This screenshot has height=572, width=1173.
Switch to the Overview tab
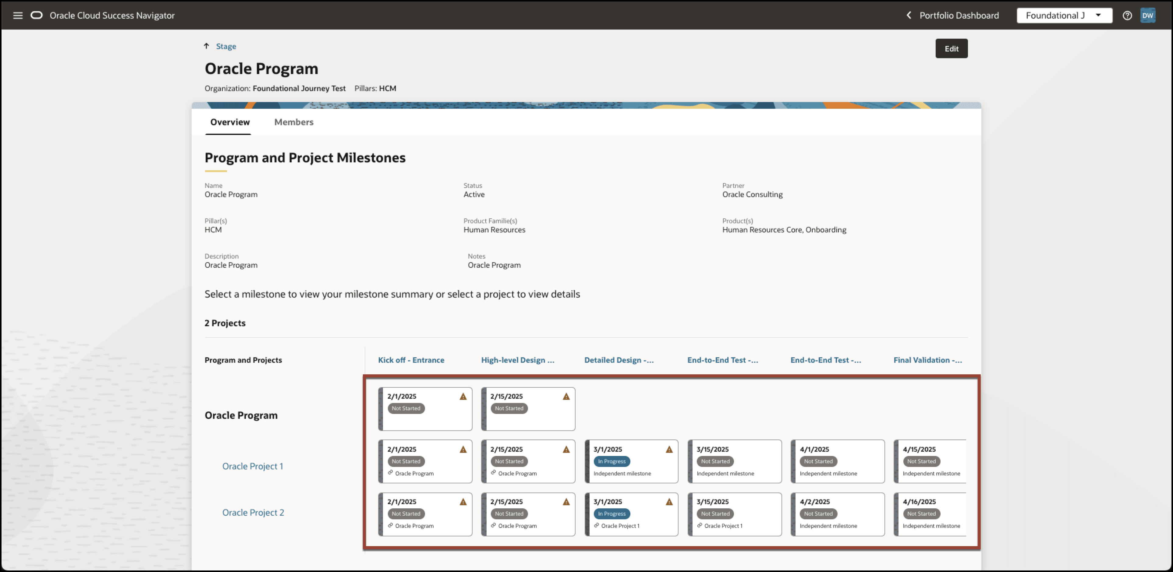coord(230,122)
